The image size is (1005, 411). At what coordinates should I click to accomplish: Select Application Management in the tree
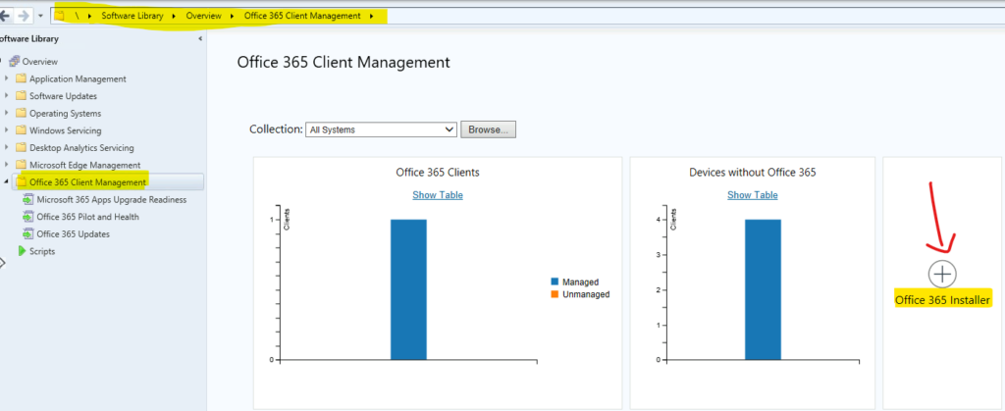pos(78,78)
